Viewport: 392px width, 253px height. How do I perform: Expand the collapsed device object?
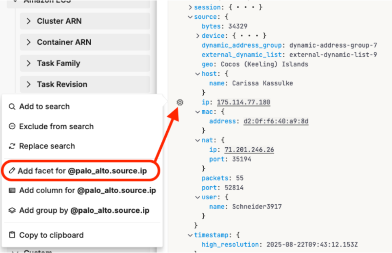[x=198, y=36]
